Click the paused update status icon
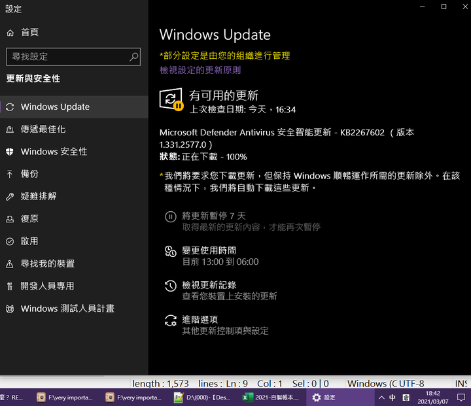 point(171,99)
